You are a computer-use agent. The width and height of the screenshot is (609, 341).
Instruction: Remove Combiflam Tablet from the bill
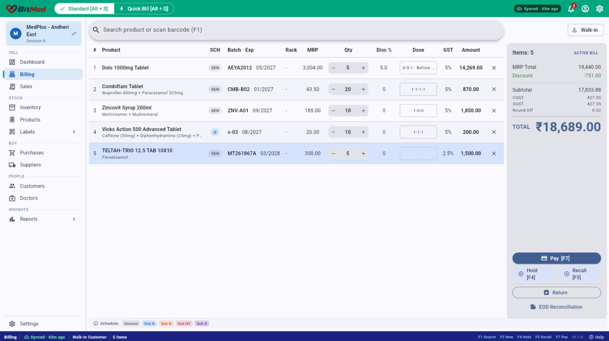click(494, 89)
